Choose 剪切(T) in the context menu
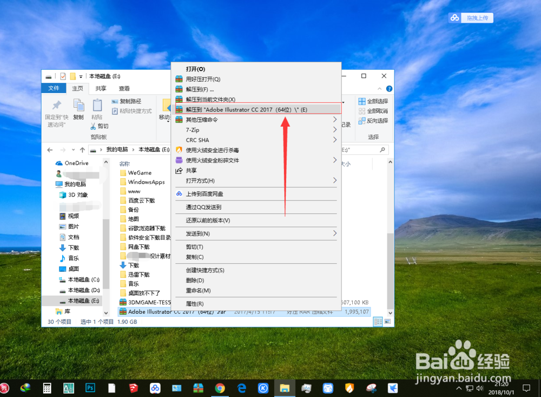The width and height of the screenshot is (541, 397). click(256, 246)
